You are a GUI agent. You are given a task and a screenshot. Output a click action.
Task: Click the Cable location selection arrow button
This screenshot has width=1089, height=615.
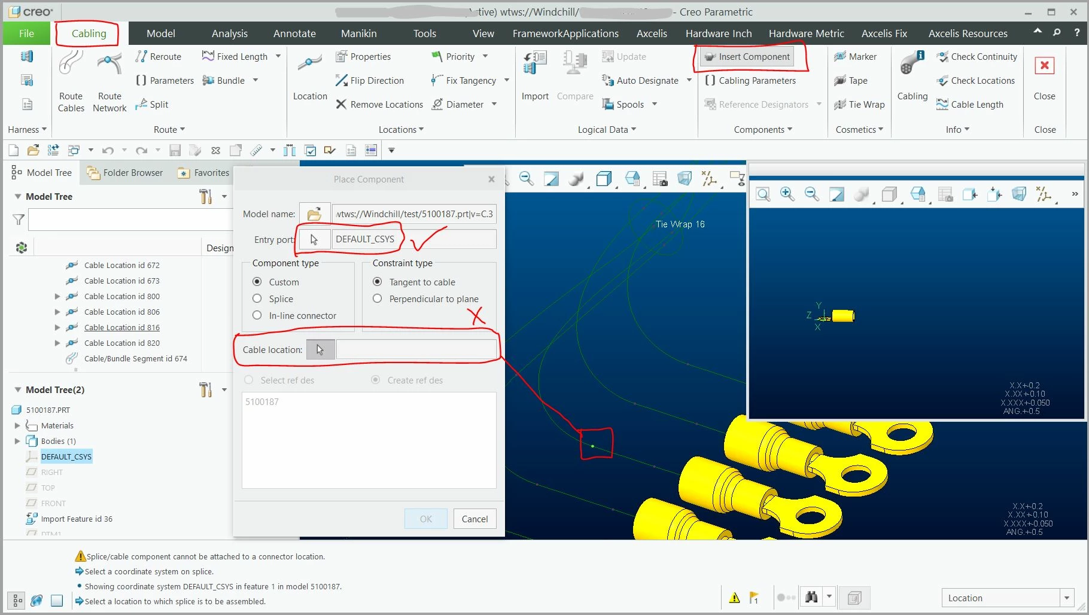320,349
